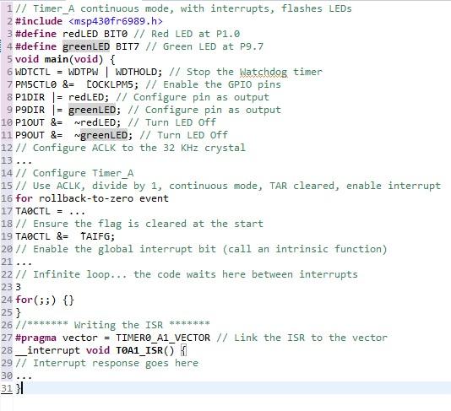This screenshot has height=411, width=451.
Task: Click P9OUT on line 11
Action: pyautogui.click(x=30, y=135)
